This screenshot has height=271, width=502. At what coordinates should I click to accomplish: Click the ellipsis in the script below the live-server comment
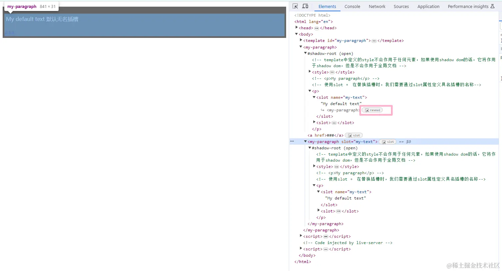click(x=326, y=249)
